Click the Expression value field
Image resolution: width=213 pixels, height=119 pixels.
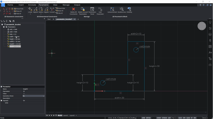34,91
